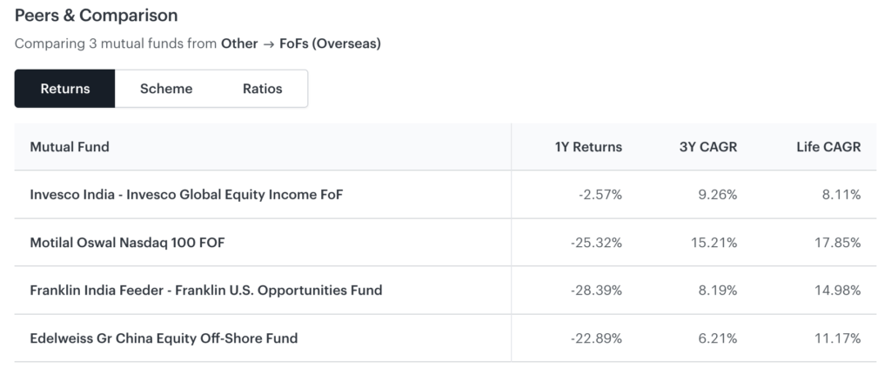Click the Other category link
Screen dimensions: 891x381
(239, 43)
